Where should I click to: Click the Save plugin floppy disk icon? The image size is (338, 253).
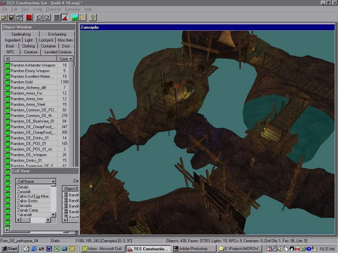pos(11,17)
